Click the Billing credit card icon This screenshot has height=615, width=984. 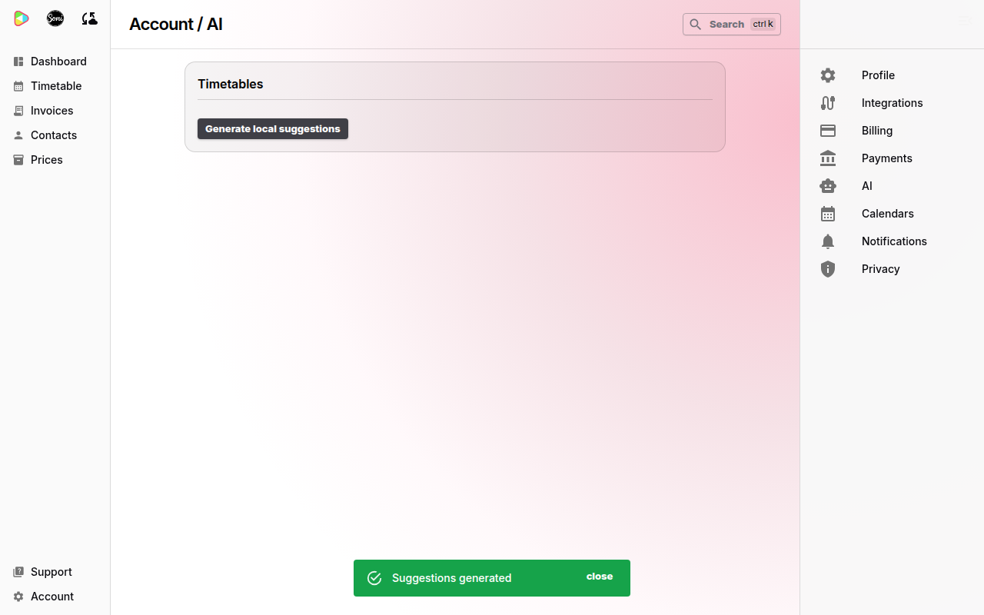point(828,131)
